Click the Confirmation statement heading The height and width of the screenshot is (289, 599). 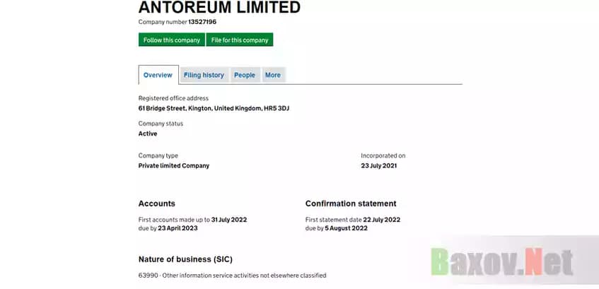[x=351, y=204]
